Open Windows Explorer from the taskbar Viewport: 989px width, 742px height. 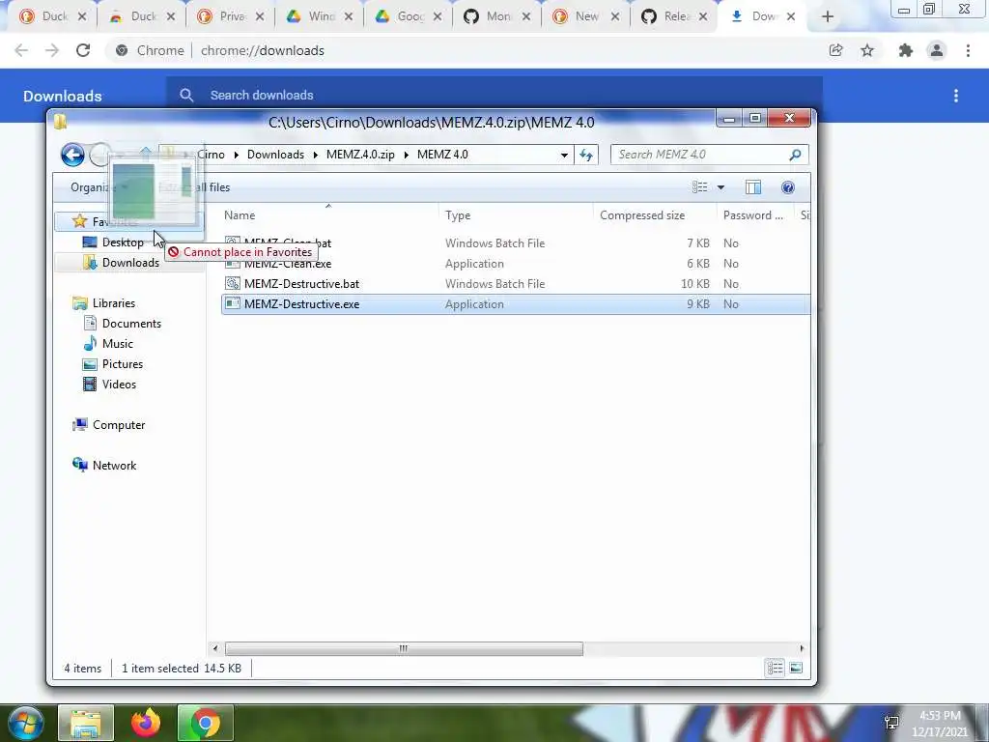(86, 723)
